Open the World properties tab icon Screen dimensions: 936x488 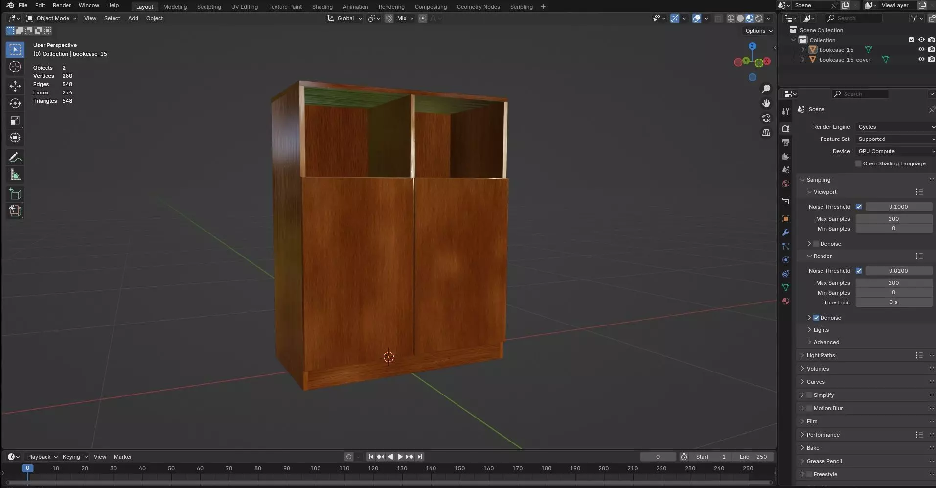786,184
